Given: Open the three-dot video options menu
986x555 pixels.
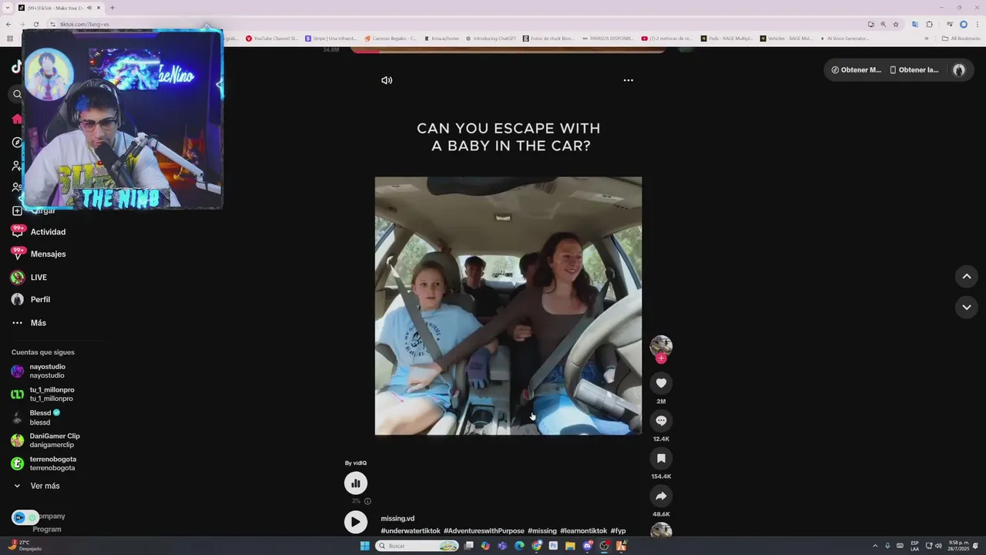Looking at the screenshot, I should pos(628,80).
